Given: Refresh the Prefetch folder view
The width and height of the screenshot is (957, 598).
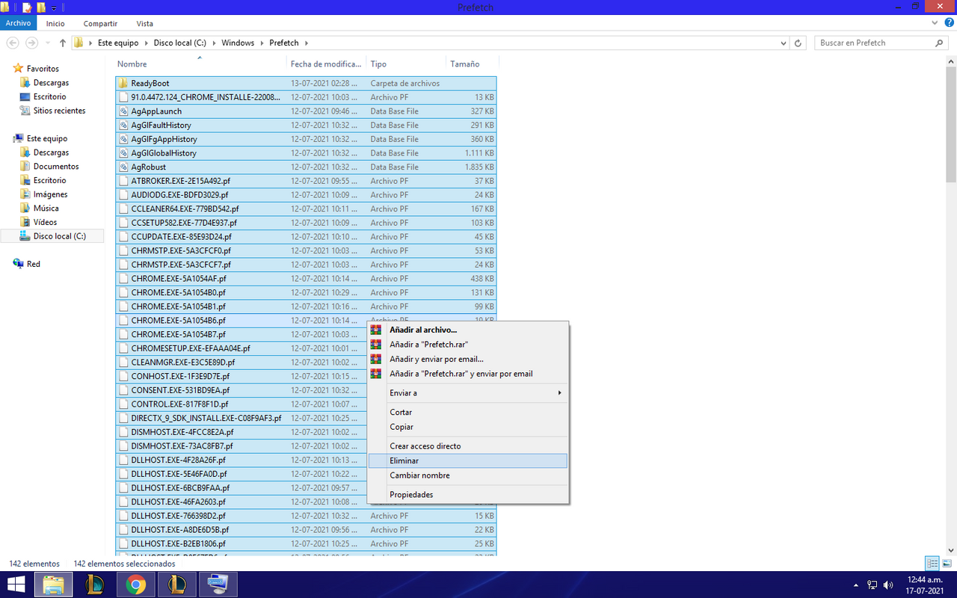Looking at the screenshot, I should coord(798,43).
